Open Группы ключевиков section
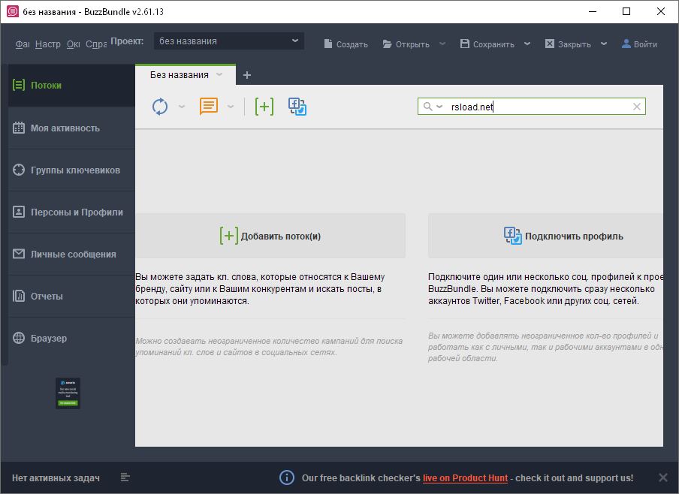 [71, 170]
